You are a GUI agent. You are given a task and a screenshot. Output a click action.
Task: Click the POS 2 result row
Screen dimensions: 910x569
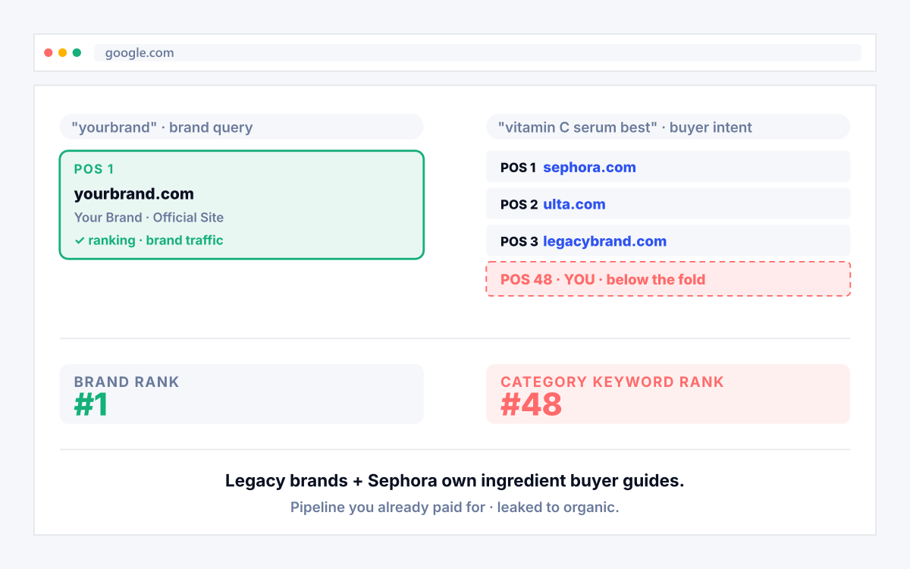pos(668,204)
